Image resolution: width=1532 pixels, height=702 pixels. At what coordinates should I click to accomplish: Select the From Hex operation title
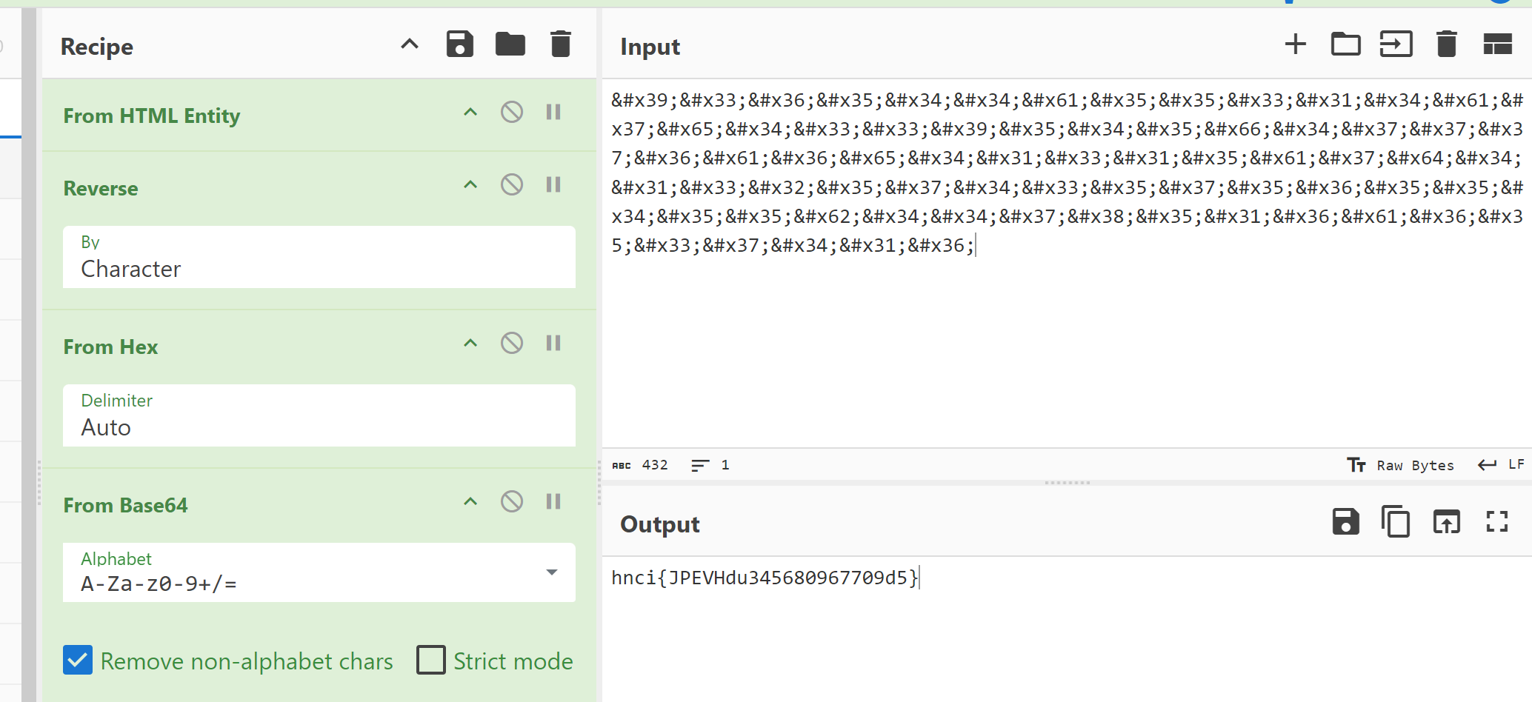(x=110, y=347)
